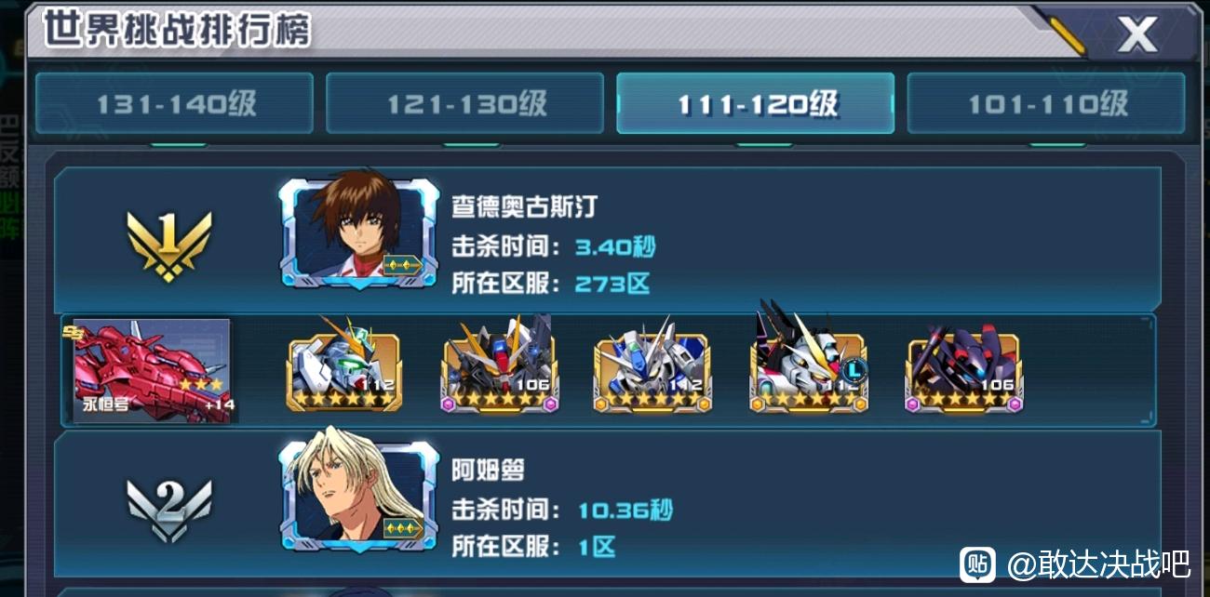The image size is (1210, 597).
Task: Switch to the 121-130级 tab
Action: pos(464,103)
